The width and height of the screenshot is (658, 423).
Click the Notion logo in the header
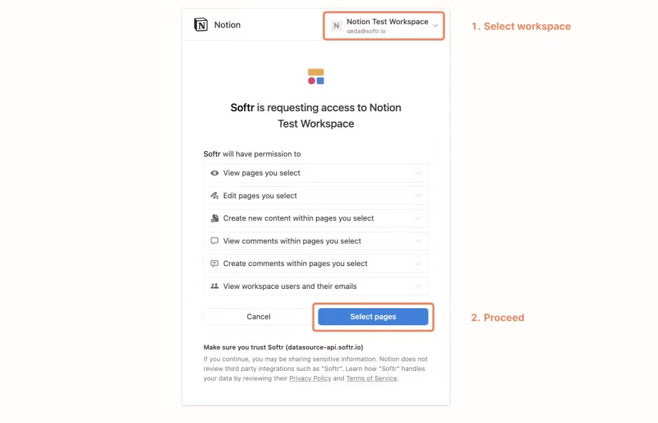[201, 24]
